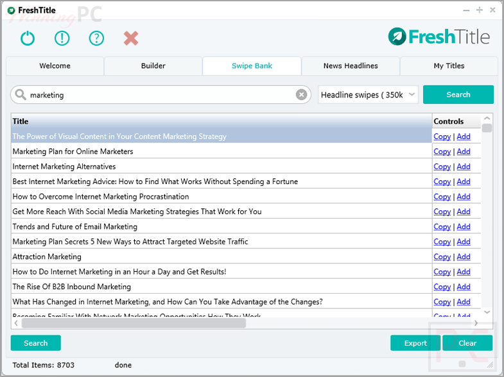Click the horizontal scrollbar thumb
The height and width of the screenshot is (377, 504).
click(x=134, y=323)
